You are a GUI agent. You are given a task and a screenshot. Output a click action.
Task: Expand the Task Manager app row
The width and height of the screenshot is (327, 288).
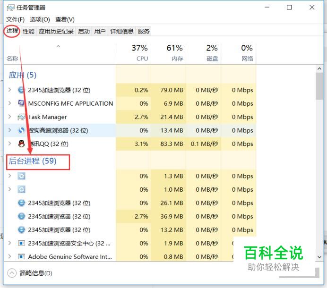(9, 117)
